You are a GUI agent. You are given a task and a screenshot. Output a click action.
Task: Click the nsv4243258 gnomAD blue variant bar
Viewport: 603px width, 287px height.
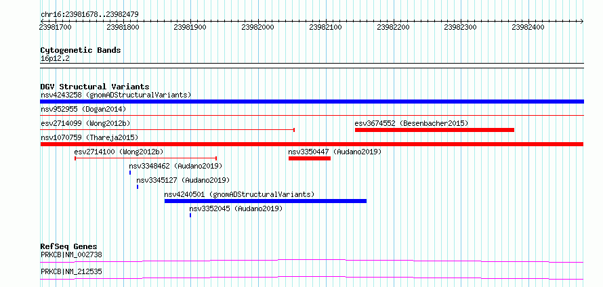(312, 102)
